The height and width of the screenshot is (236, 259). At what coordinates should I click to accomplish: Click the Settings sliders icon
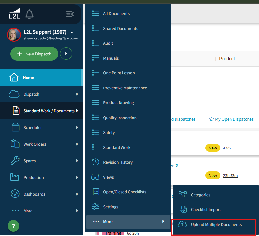(x=96, y=207)
